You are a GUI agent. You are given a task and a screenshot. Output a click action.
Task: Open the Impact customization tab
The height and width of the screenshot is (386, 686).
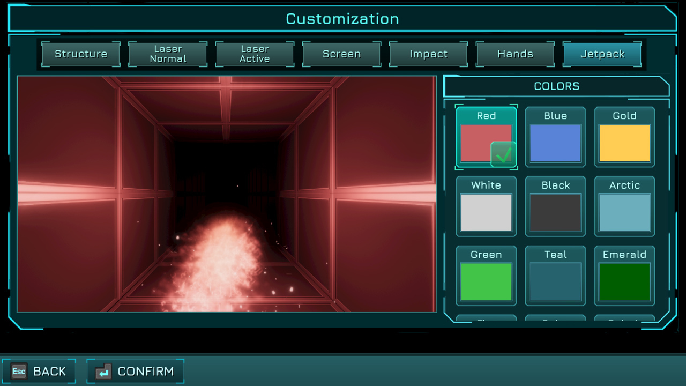tap(428, 54)
